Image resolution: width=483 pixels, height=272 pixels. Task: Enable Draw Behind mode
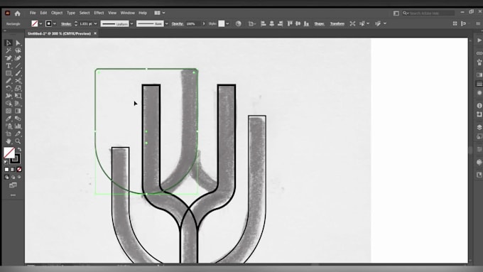pos(13,177)
